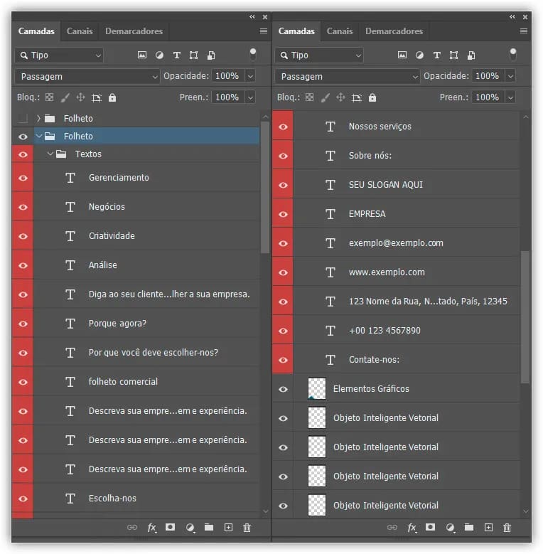Filter by text layers in left panel
The height and width of the screenshot is (554, 543).
176,55
